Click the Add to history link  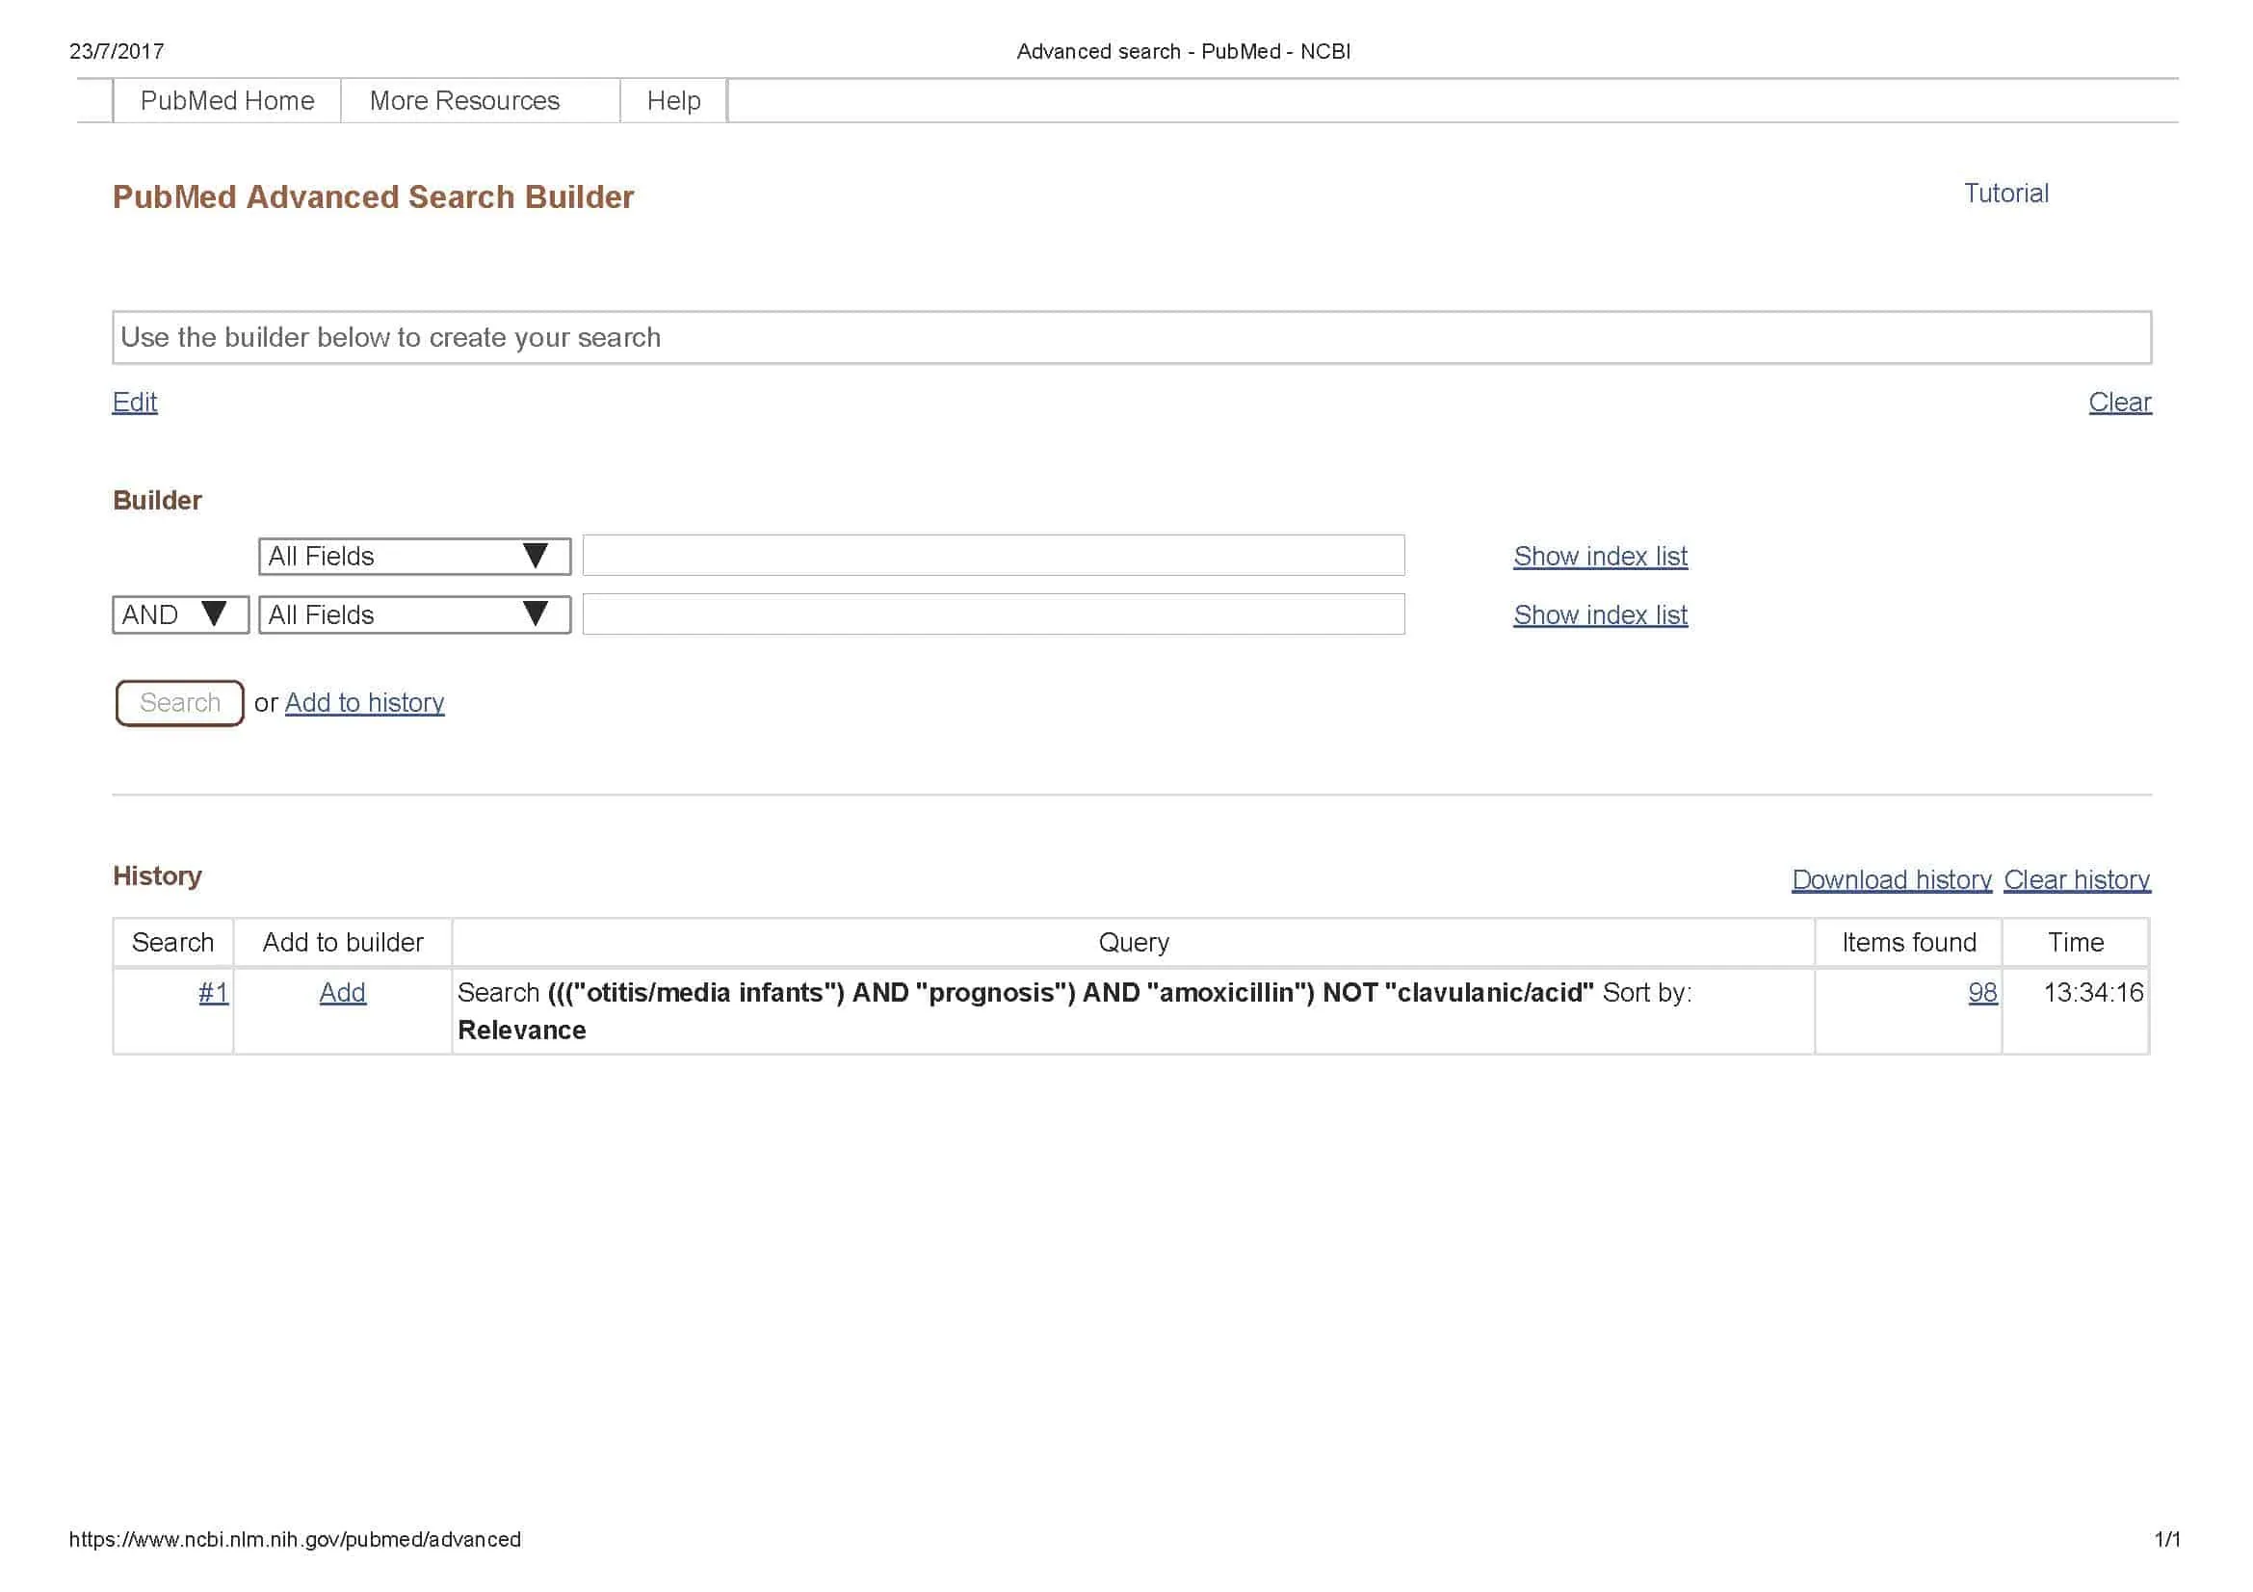(x=364, y=702)
